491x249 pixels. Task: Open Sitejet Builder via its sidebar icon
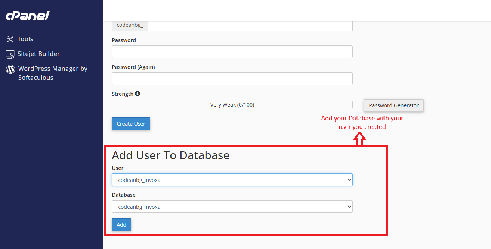click(10, 54)
